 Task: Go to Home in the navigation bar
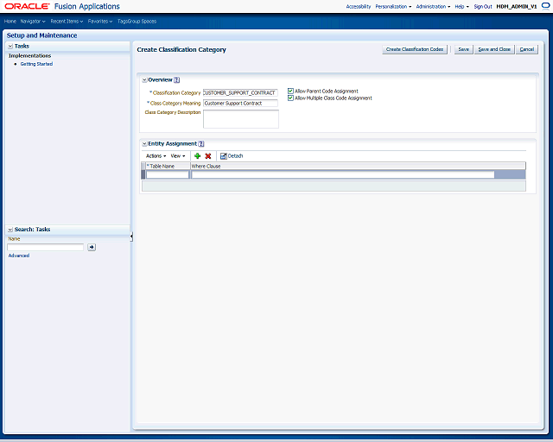10,21
